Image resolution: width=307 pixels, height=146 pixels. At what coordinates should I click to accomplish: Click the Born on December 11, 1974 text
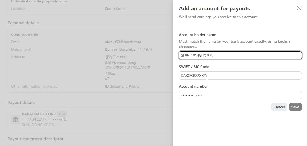[x=128, y=50]
